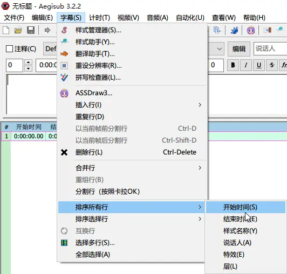Sort all lines by 层(L)
The height and width of the screenshot is (274, 287).
(245, 266)
